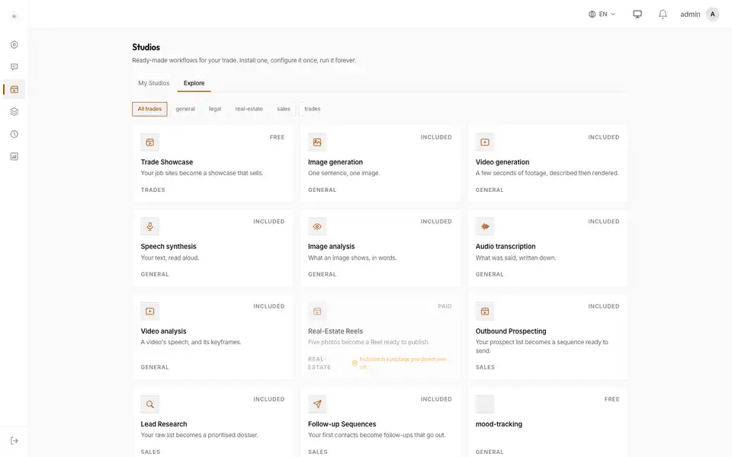Open the hexagon settings icon in sidebar
732x457 pixels.
tap(14, 45)
